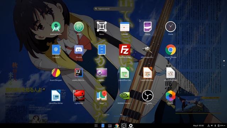Open OBS Studio from the dock
Viewport: 227px width, 128px height.
124,126
